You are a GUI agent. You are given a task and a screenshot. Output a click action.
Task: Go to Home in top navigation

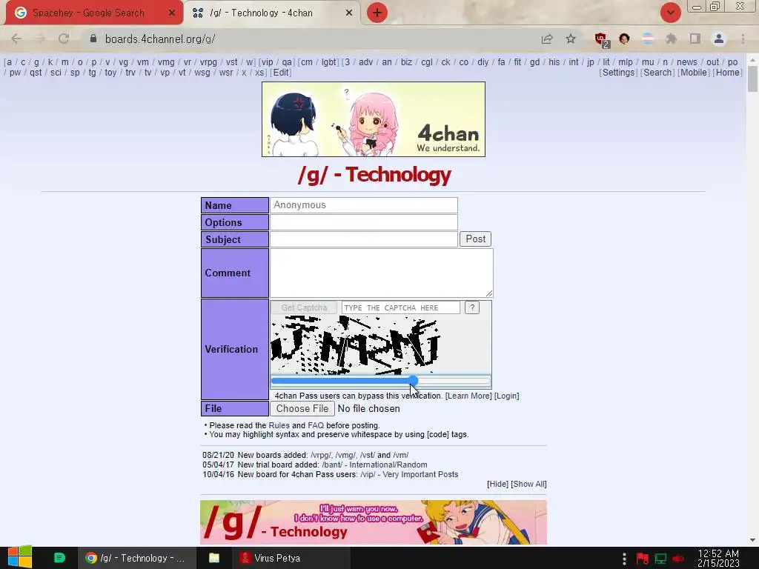tap(728, 73)
